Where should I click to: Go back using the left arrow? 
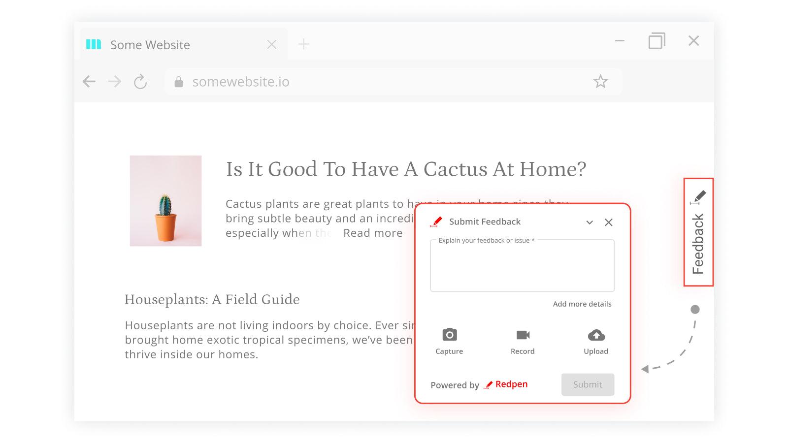[x=89, y=82]
